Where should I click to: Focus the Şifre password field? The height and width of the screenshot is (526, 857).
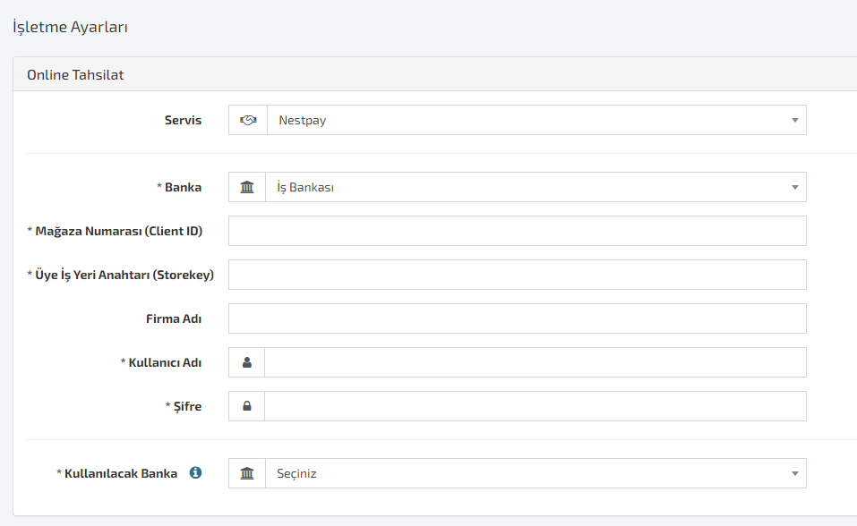[x=536, y=406]
